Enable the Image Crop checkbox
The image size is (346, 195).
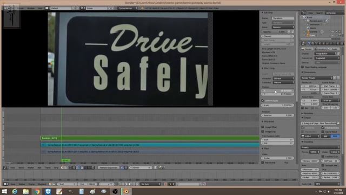pyautogui.click(x=263, y=132)
